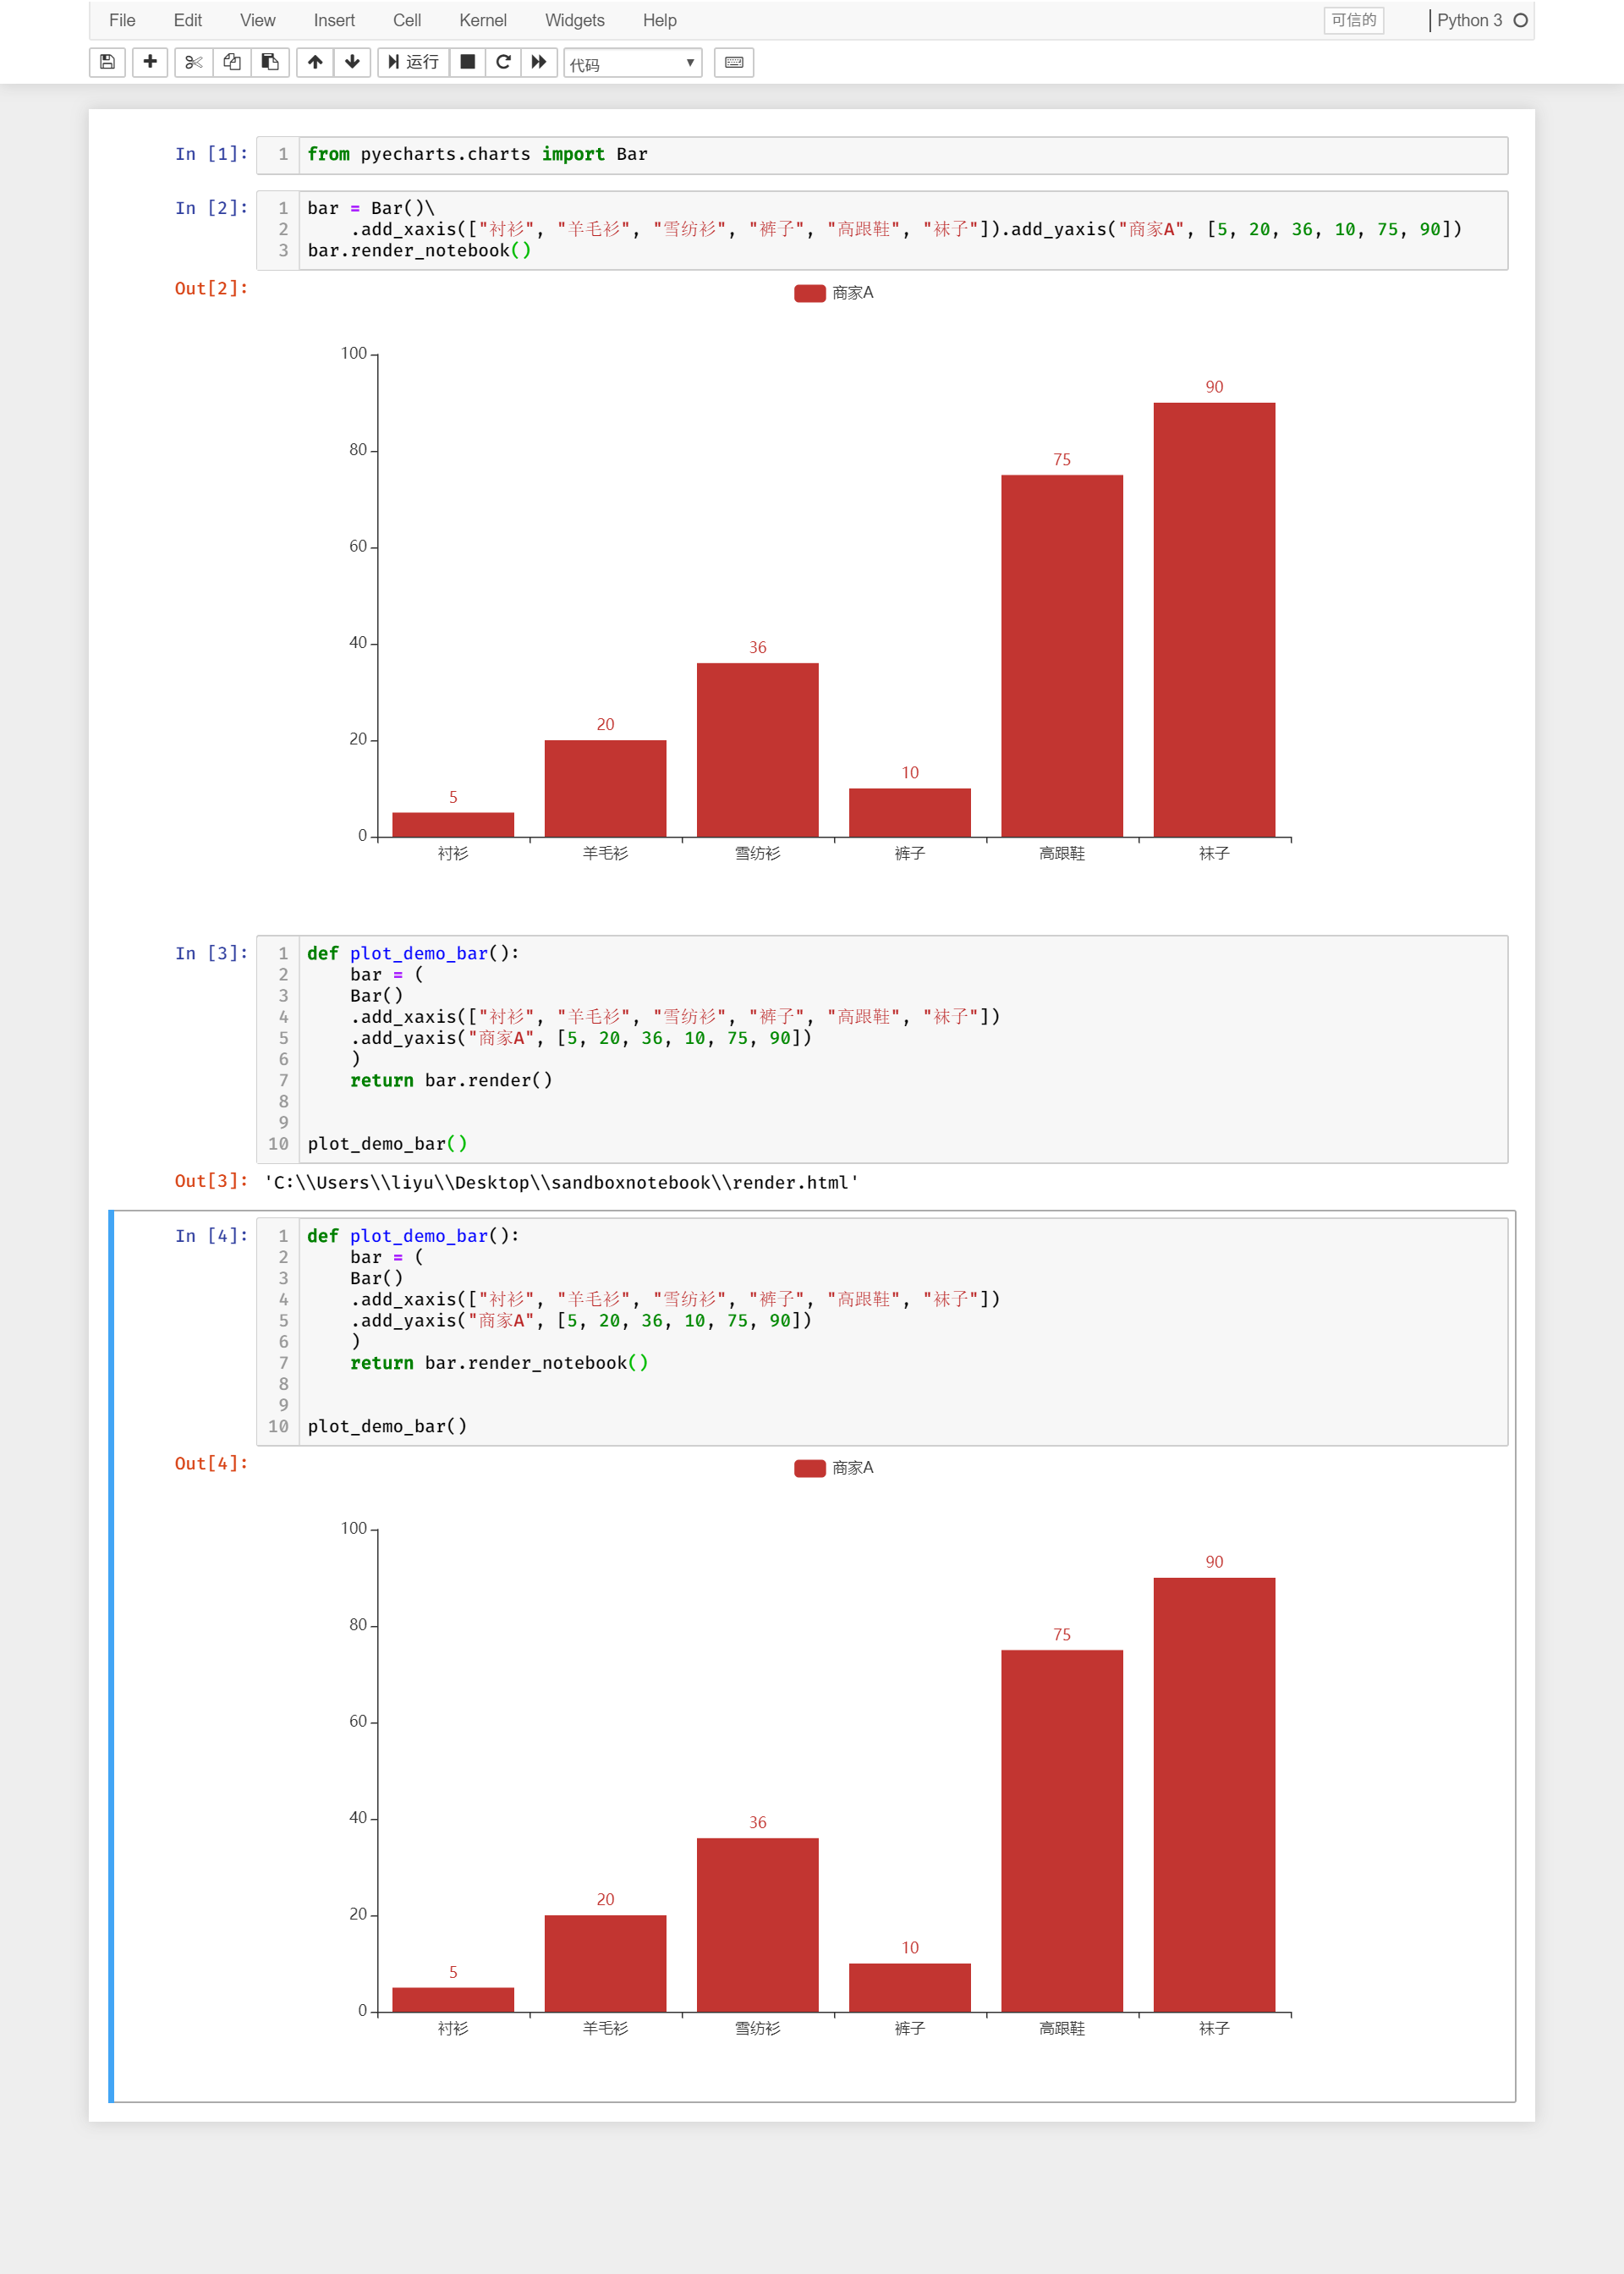Restart the kernel using the circular arrow icon
Screen dimensions: 1624x2274
503,62
